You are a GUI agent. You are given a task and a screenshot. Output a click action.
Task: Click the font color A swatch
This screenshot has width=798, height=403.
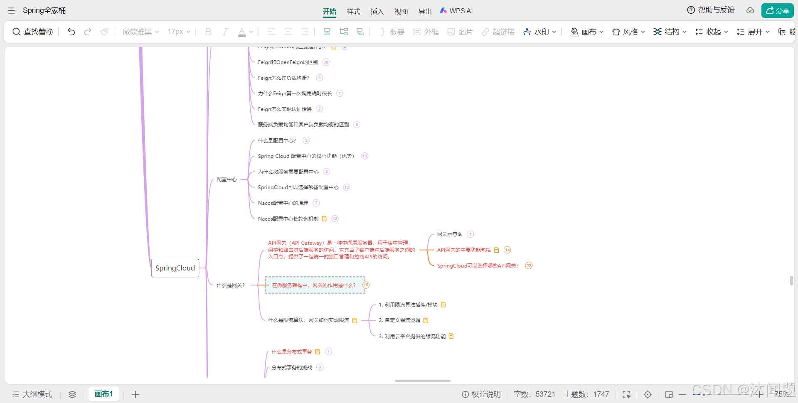(242, 32)
